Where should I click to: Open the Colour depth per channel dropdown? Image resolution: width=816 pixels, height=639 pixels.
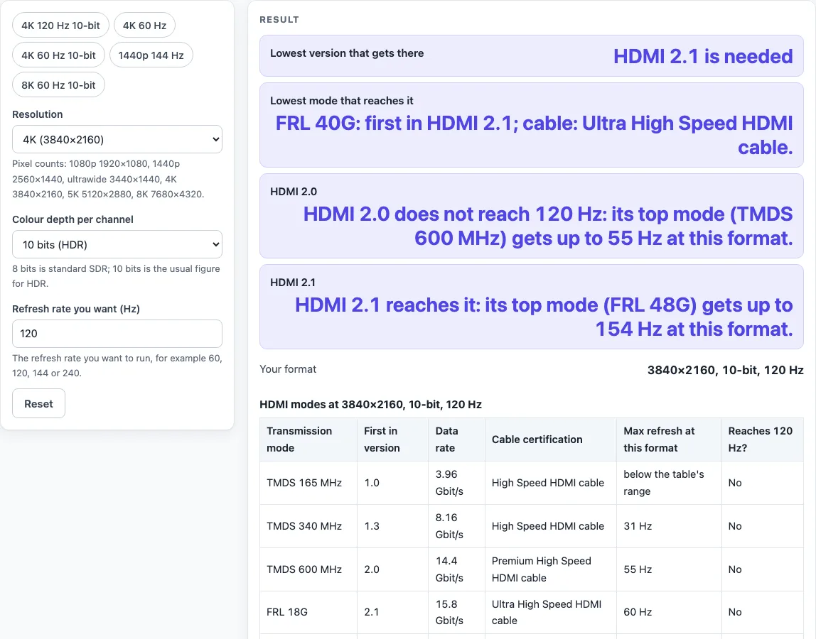coord(117,244)
